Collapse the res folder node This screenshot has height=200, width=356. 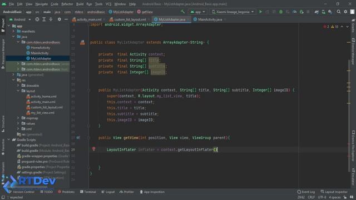point(13,80)
